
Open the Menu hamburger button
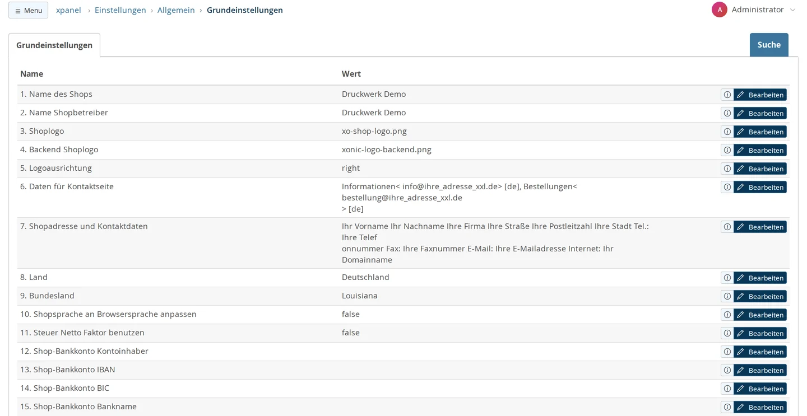click(28, 10)
